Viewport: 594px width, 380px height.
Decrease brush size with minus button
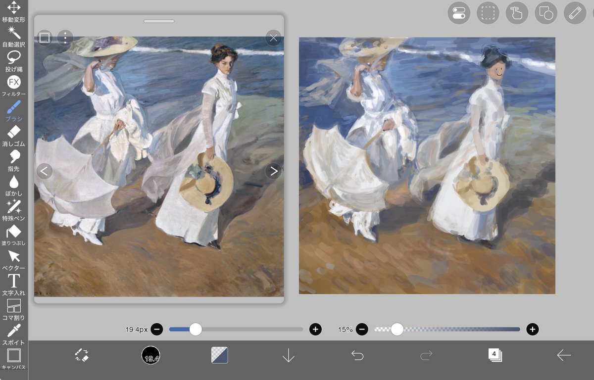(156, 329)
